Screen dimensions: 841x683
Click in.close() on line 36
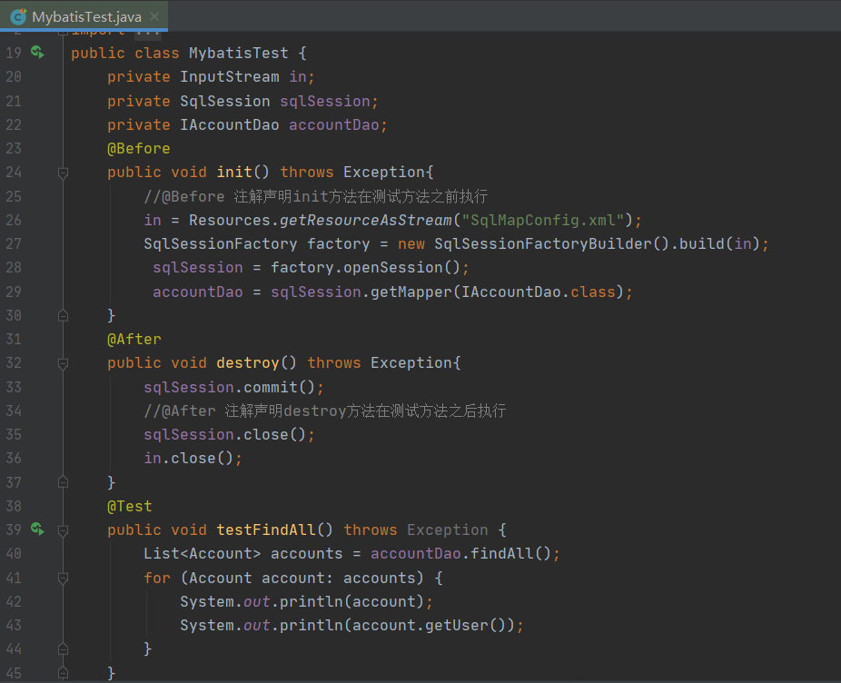click(x=189, y=458)
